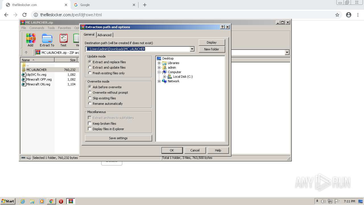Enable Keep broken files checkbox
The height and width of the screenshot is (205, 364).
90,124
